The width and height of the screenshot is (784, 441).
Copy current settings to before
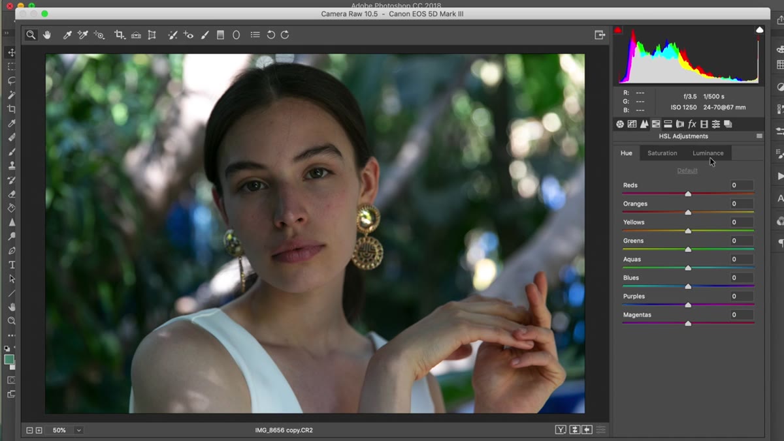[587, 430]
